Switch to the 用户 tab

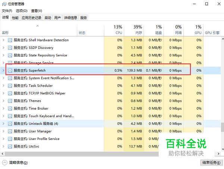click(x=57, y=18)
